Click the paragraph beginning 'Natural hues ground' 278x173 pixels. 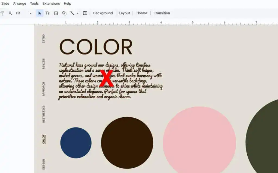(110, 81)
